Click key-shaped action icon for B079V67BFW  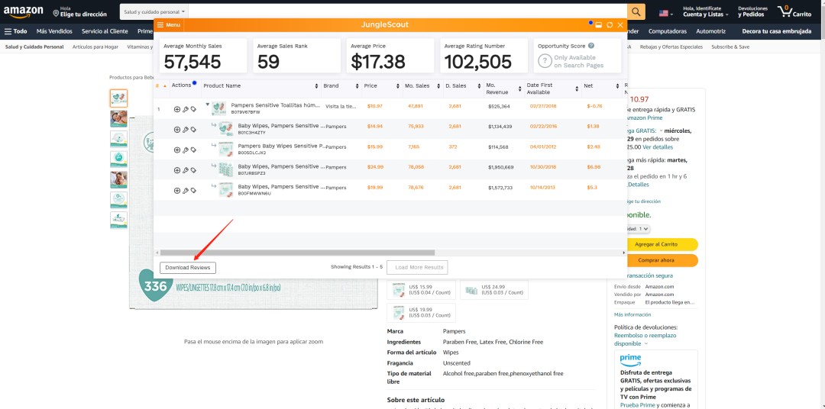click(x=185, y=109)
